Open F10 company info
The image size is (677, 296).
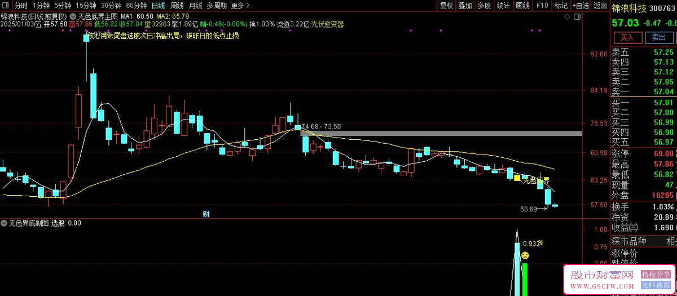coord(542,6)
